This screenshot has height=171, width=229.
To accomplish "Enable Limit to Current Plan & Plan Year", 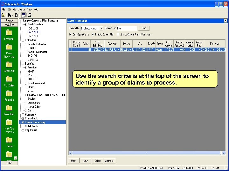I will tap(118, 35).
